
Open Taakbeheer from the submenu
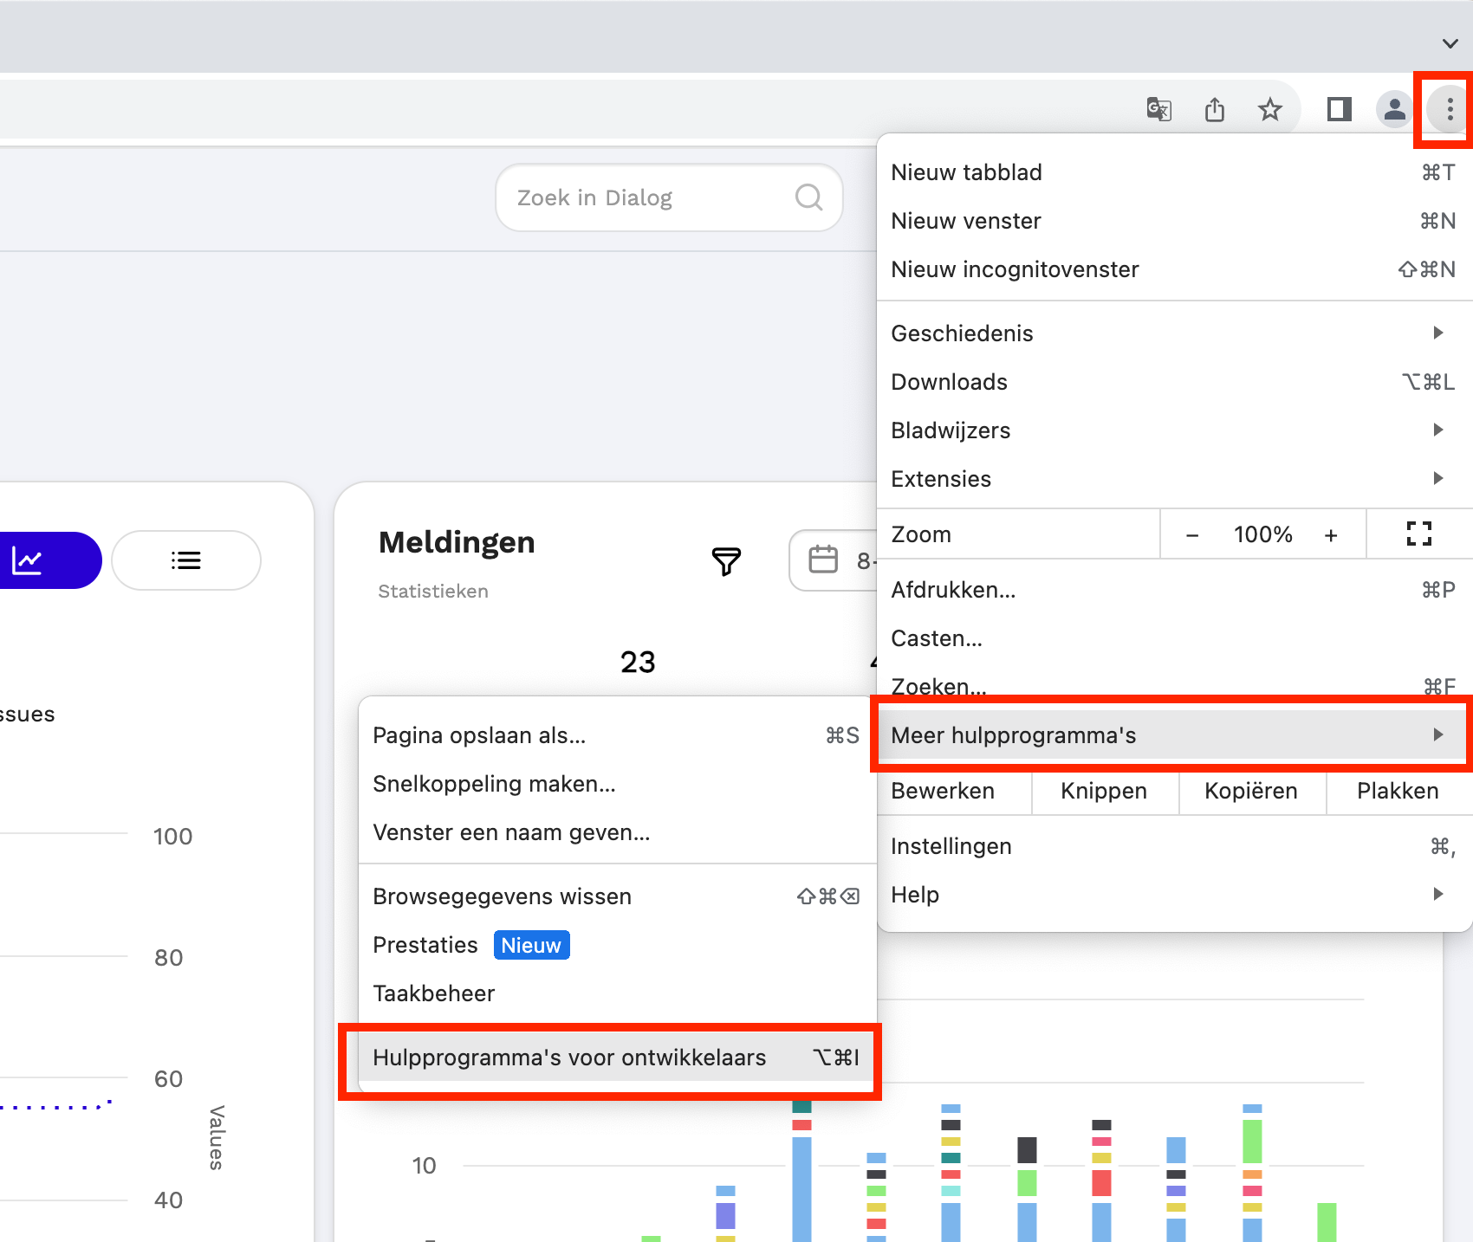(x=617, y=993)
